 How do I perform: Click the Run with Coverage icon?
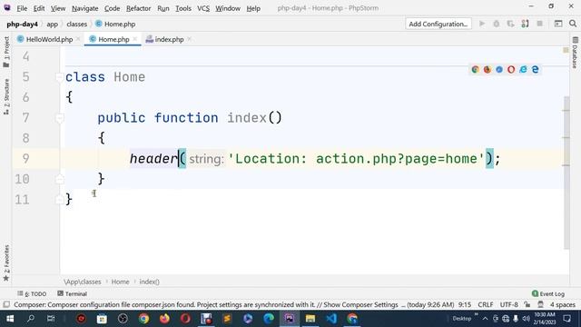point(510,24)
